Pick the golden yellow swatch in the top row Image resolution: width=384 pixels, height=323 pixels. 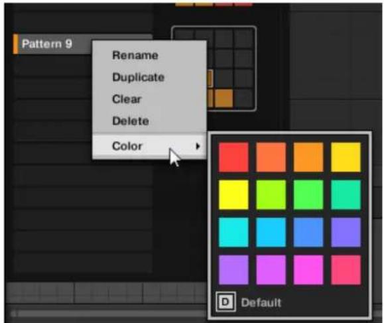point(346,157)
